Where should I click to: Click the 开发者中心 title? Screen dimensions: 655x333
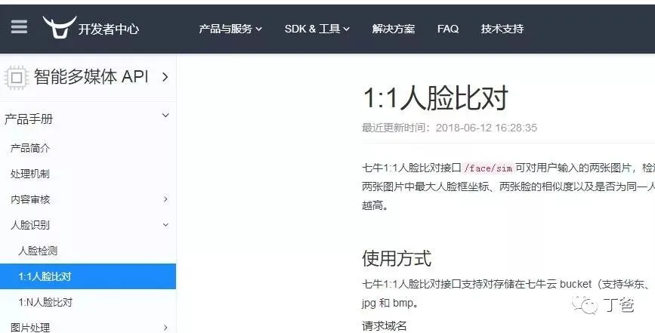(x=109, y=29)
